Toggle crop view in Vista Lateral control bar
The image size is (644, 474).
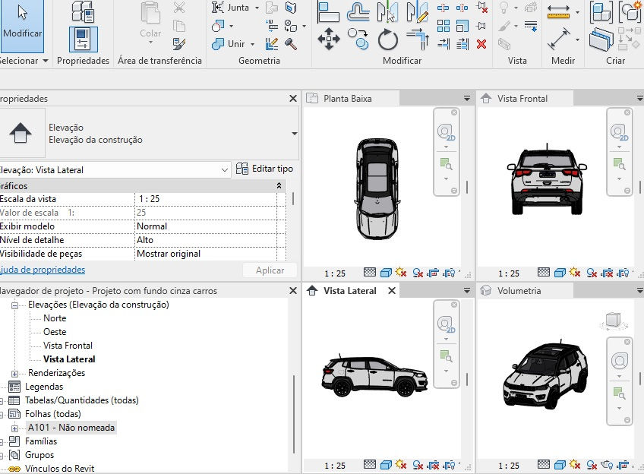coord(433,466)
